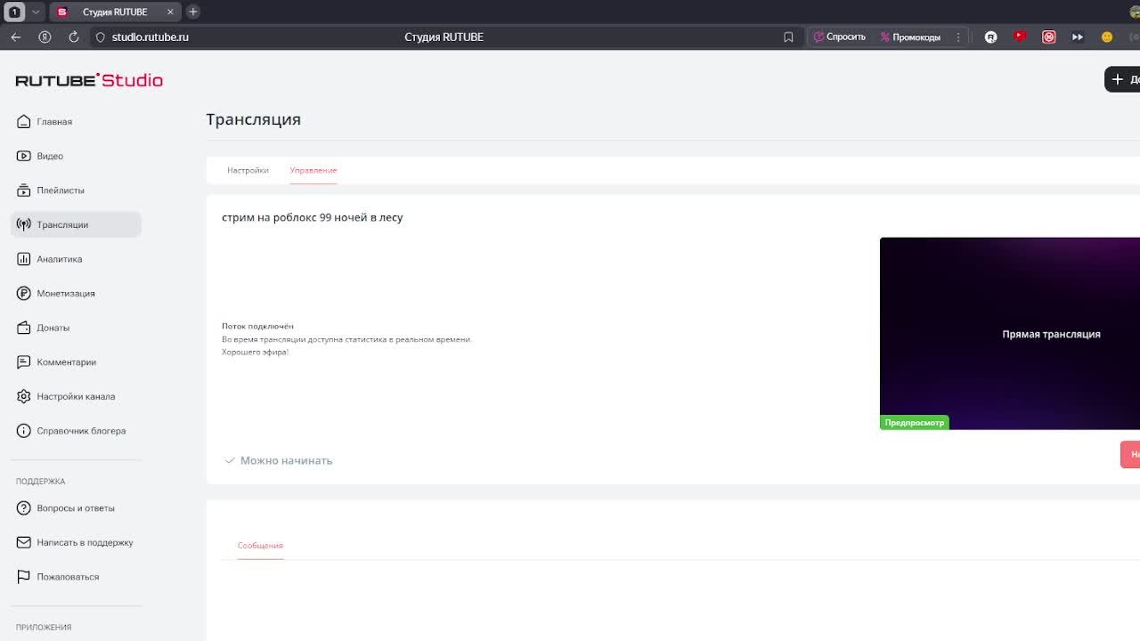
Task: Click the RUTUBE extension icon in toolbar
Action: point(990,37)
